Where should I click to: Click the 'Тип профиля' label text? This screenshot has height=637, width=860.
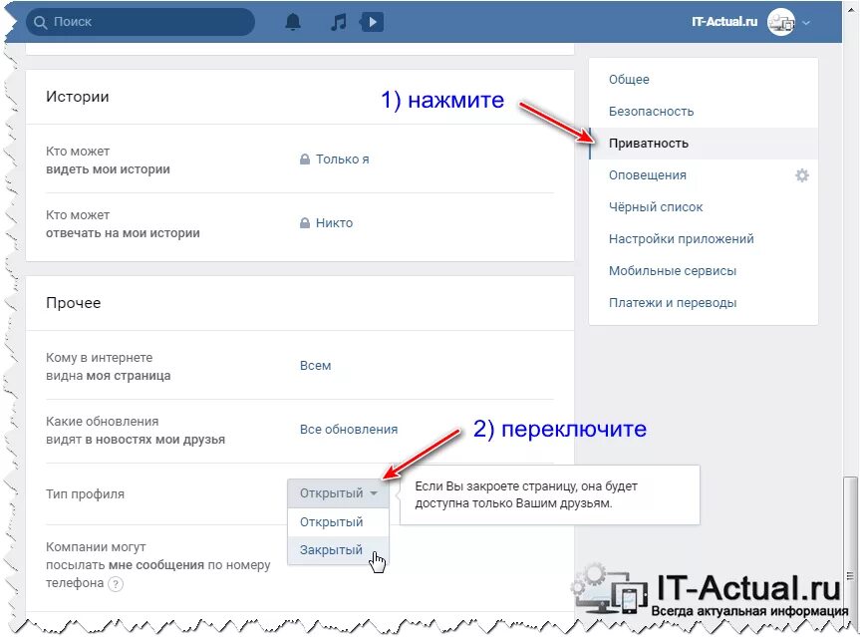coord(85,493)
